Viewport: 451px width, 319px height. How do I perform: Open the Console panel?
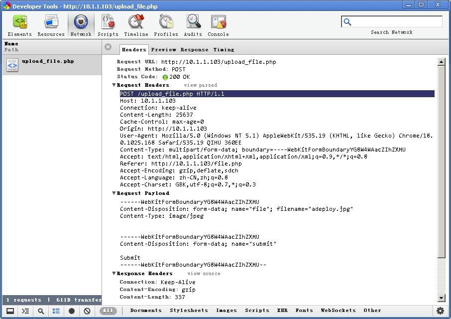(218, 24)
